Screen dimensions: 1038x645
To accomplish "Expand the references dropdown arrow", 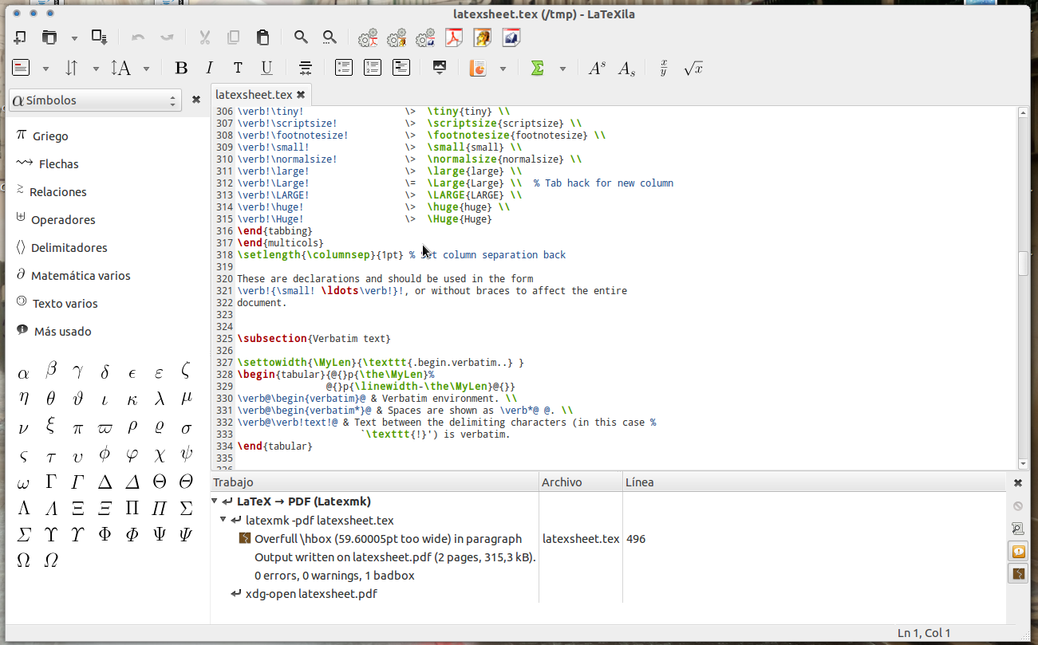I will (96, 69).
